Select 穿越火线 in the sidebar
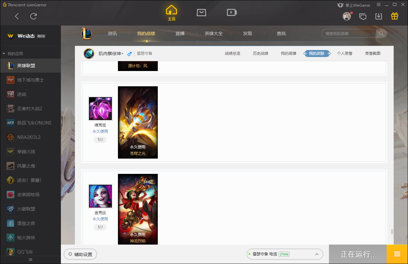The width and height of the screenshot is (408, 264). click(30, 152)
